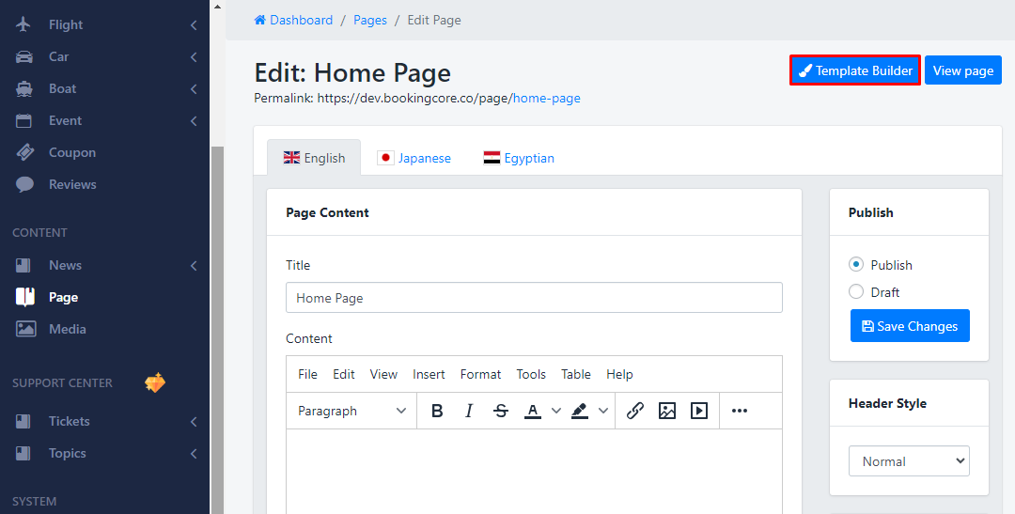1015x514 pixels.
Task: Click the insert media icon
Action: (x=699, y=411)
